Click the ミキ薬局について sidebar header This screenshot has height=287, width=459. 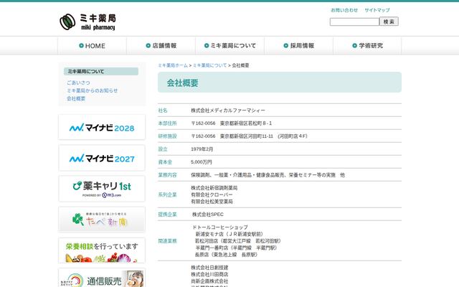click(101, 72)
